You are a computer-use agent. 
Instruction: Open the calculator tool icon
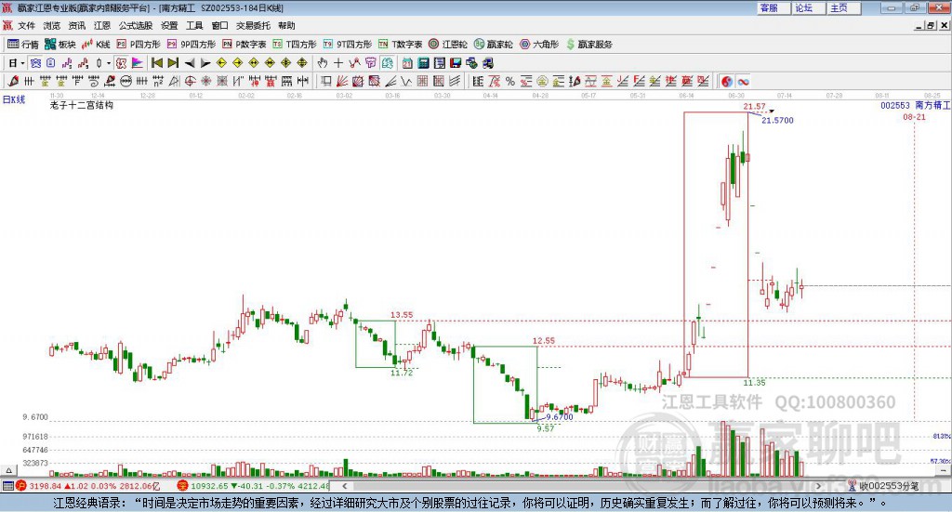point(423,63)
